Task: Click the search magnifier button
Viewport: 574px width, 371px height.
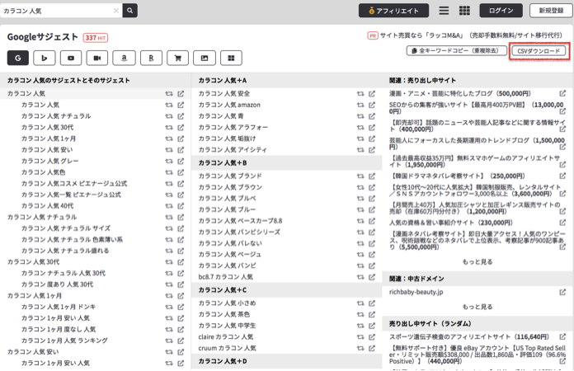Action: (x=130, y=11)
